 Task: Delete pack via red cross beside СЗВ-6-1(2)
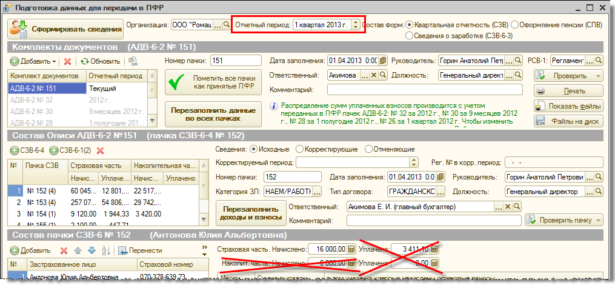pos(100,150)
